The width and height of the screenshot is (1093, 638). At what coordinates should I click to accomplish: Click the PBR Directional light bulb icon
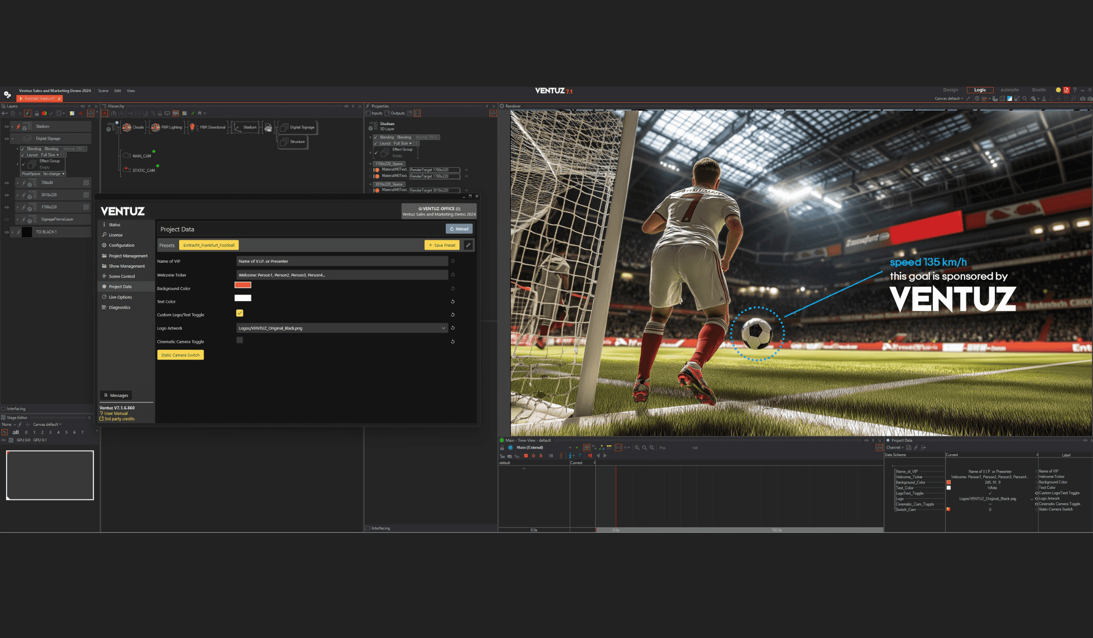click(x=192, y=128)
